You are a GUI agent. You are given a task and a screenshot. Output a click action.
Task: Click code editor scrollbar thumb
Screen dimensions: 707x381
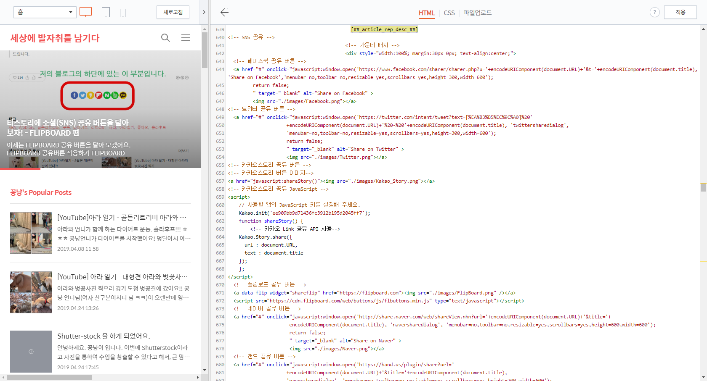pyautogui.click(x=703, y=187)
